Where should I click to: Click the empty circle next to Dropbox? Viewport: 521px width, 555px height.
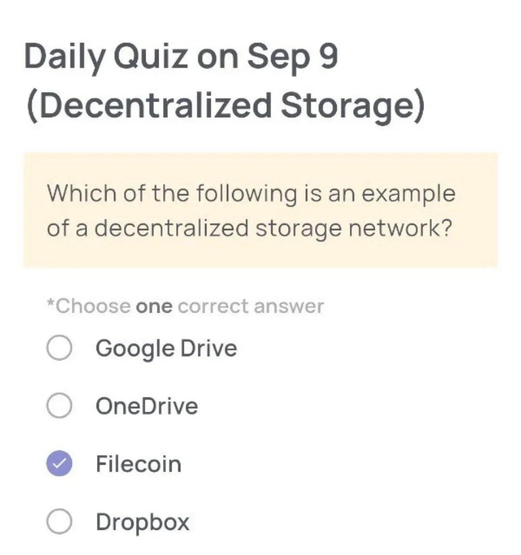tap(59, 521)
